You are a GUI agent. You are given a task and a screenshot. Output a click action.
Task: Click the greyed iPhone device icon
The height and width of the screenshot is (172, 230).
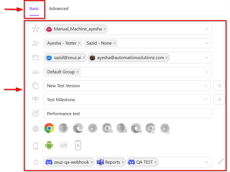pos(78,145)
